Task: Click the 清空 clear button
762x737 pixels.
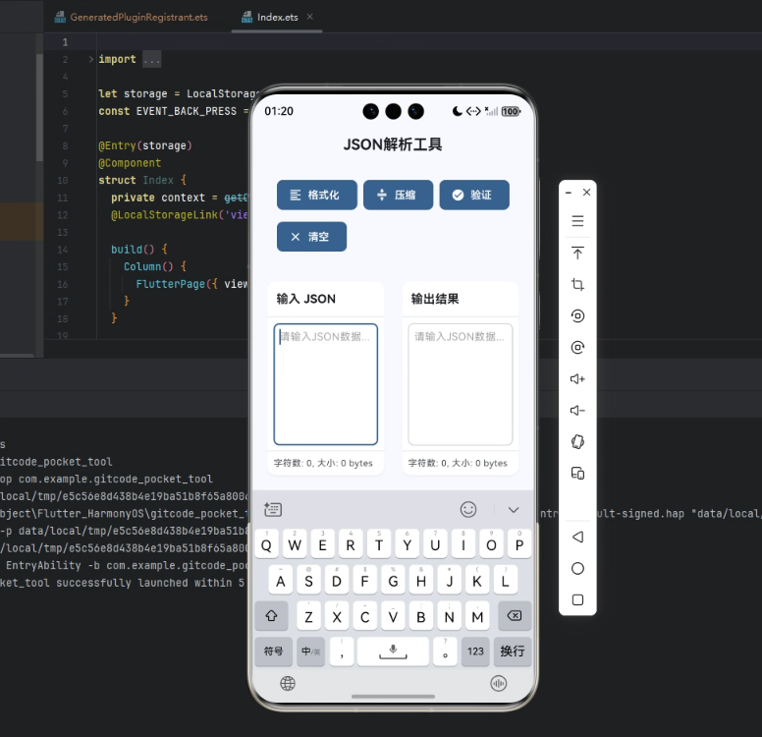Action: [311, 237]
